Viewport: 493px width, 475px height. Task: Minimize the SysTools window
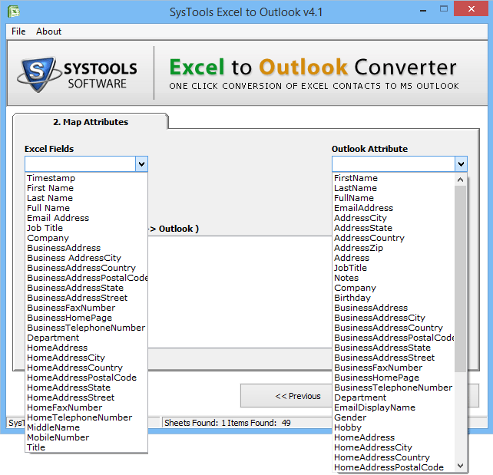[423, 10]
